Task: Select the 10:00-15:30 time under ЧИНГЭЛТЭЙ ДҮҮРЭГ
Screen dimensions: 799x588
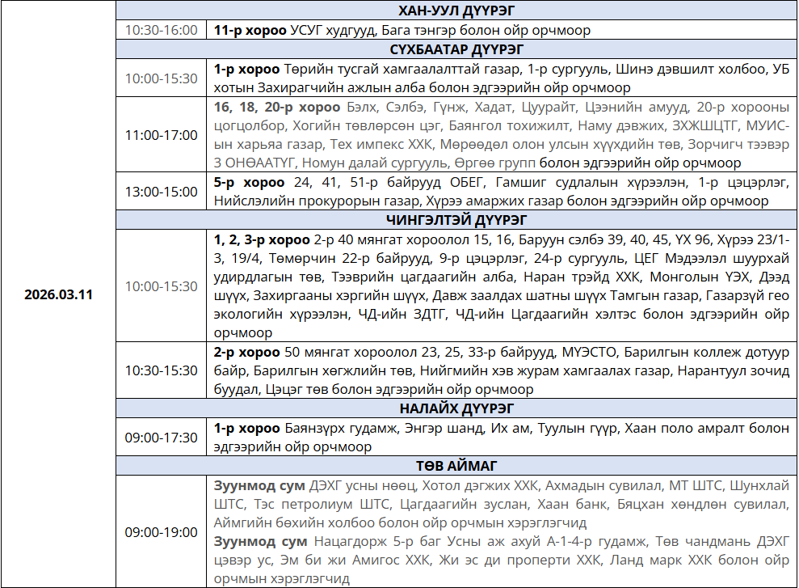Action: click(x=161, y=286)
